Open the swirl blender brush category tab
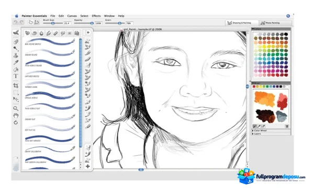This screenshot has width=314, height=196. coord(35,33)
